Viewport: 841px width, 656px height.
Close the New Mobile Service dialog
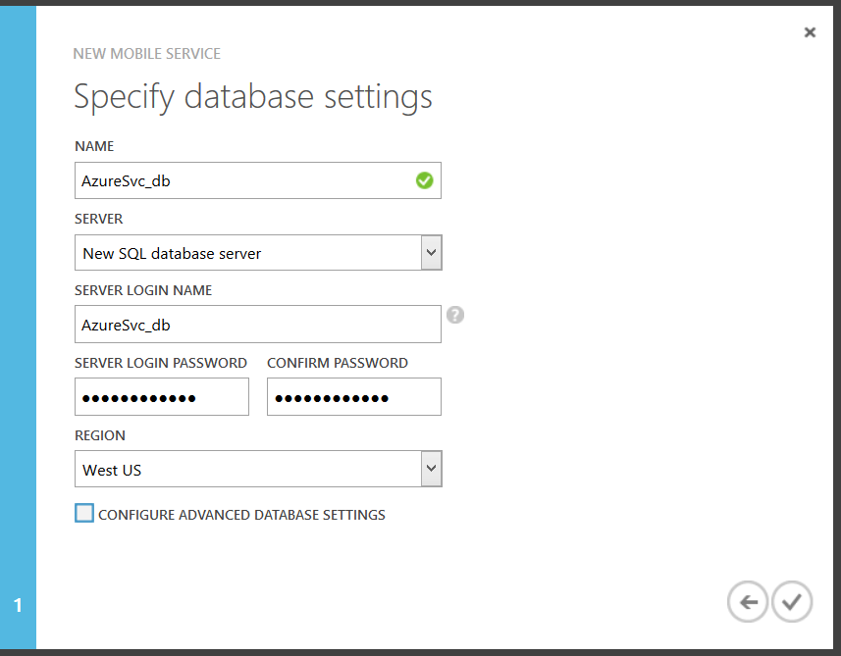tap(810, 32)
